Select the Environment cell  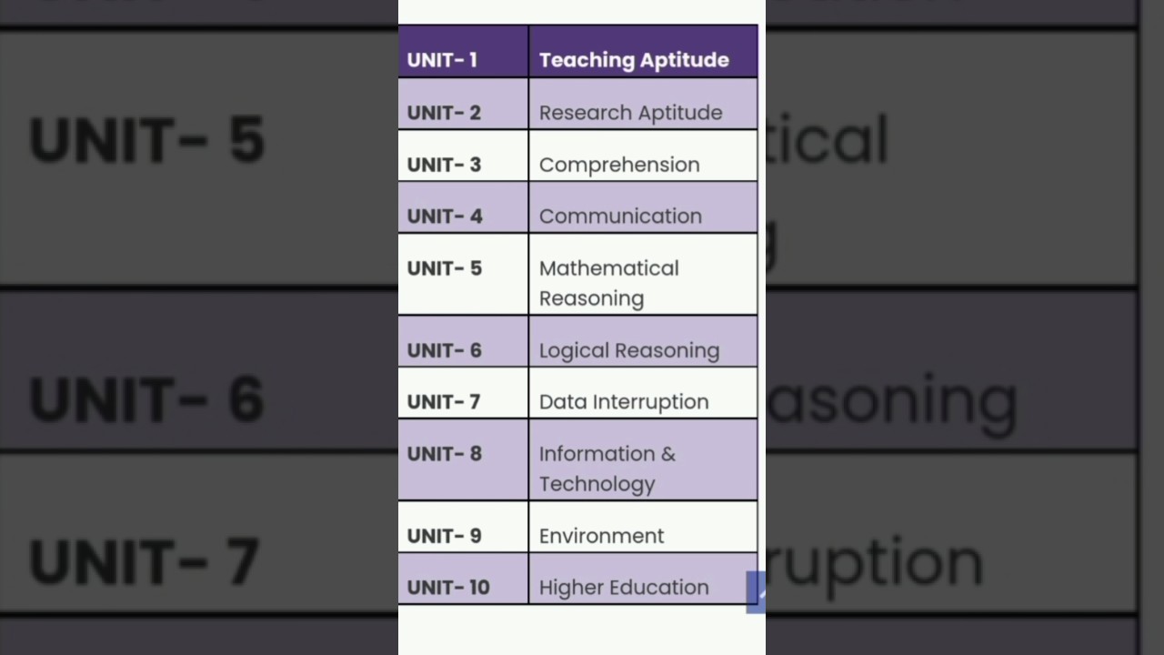601,536
